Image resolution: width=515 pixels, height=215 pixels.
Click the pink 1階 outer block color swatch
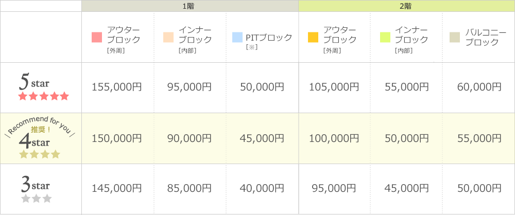97,38
